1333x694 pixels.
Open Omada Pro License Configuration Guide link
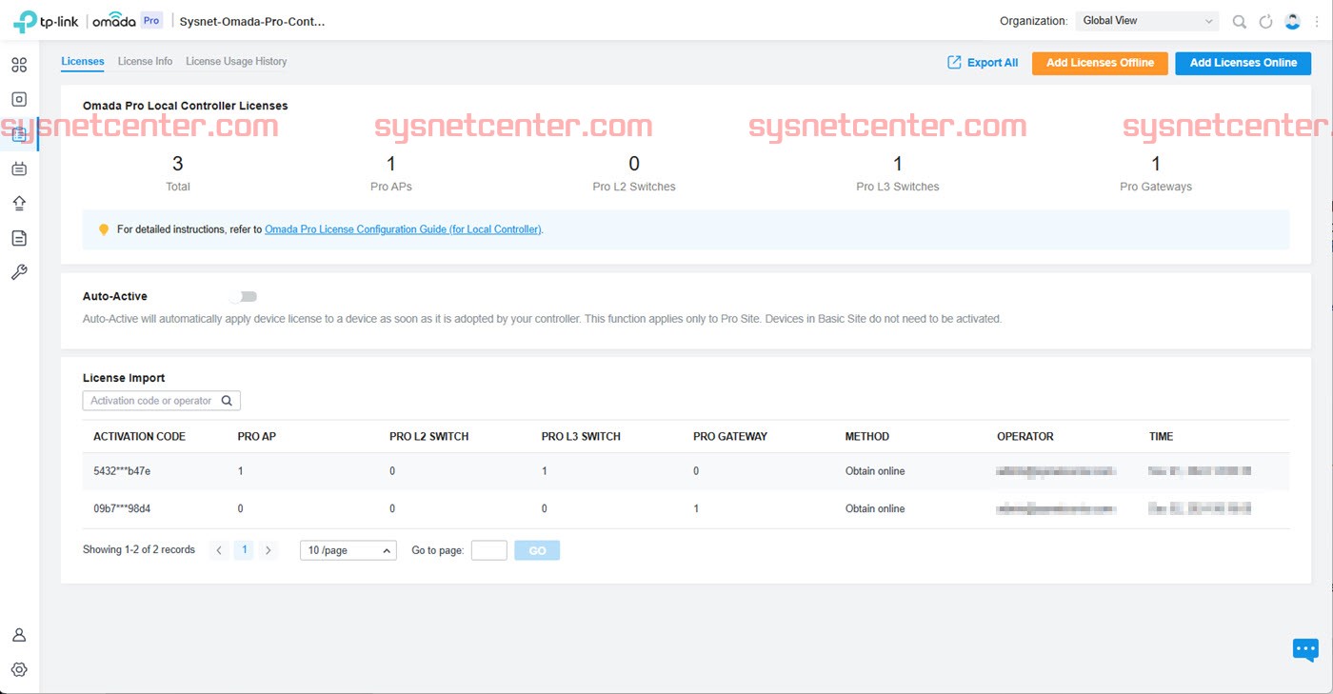pos(403,229)
